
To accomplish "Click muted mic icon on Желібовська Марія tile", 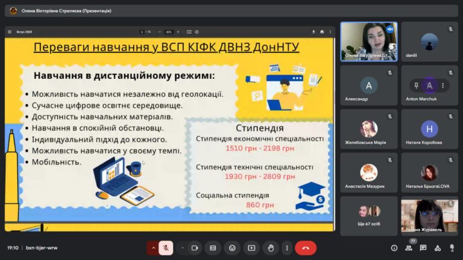I will pos(390,116).
